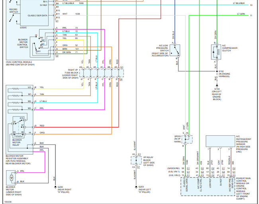This screenshot has width=259, height=204.
Task: Click the BLOWER MOTOR RELAY label
Action: (x=17, y=142)
